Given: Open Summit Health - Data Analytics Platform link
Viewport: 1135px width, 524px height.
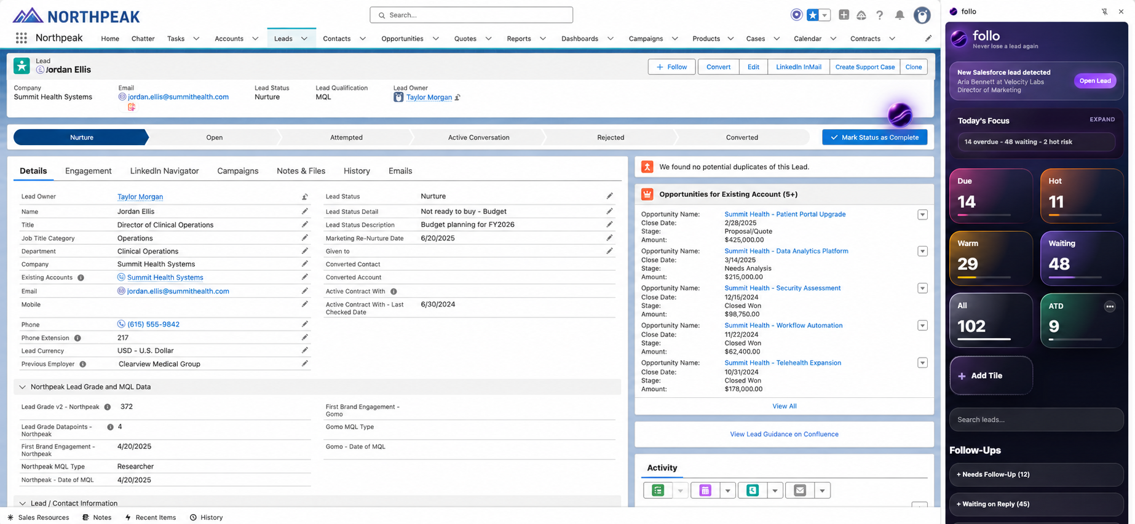Looking at the screenshot, I should pos(786,251).
